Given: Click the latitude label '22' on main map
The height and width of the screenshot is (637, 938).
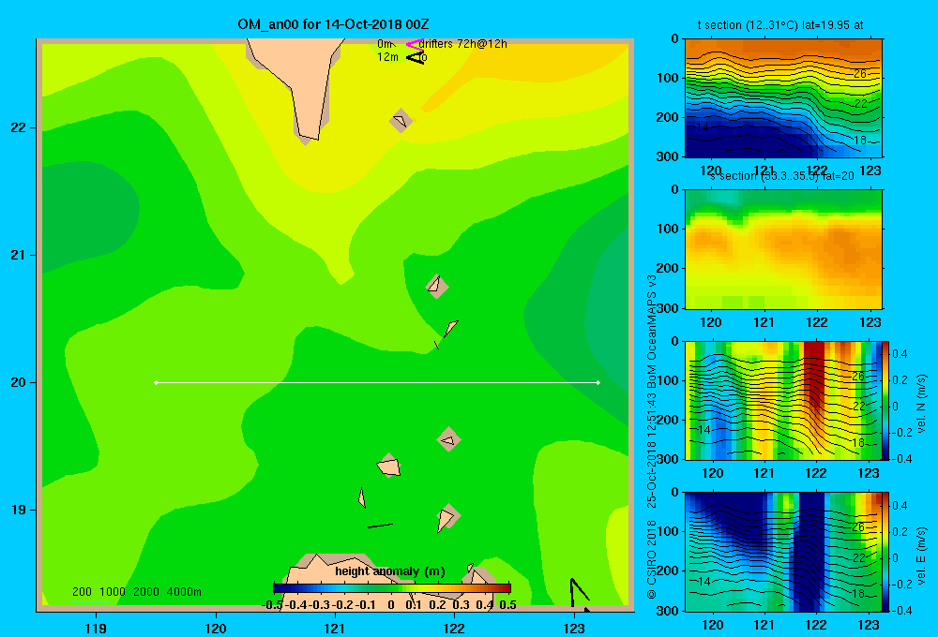Looking at the screenshot, I should tap(19, 127).
